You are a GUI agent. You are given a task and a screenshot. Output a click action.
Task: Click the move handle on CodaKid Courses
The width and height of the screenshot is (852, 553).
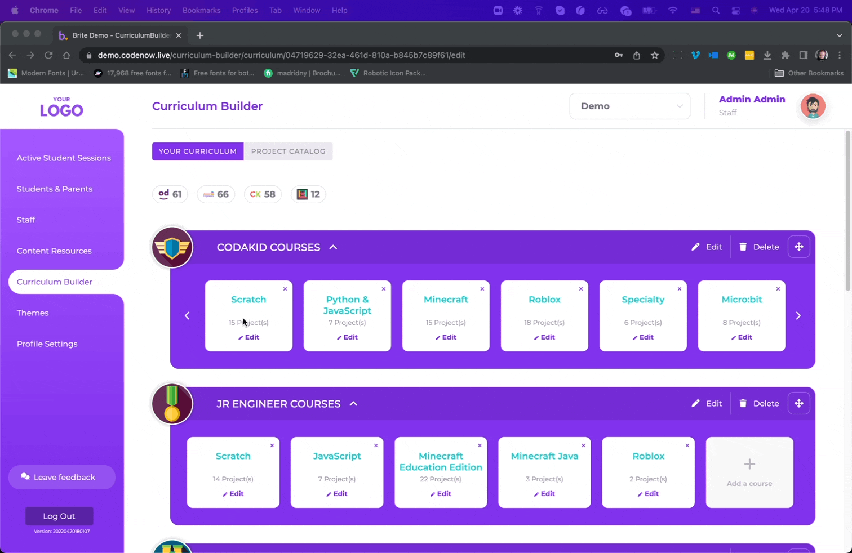[x=798, y=247]
